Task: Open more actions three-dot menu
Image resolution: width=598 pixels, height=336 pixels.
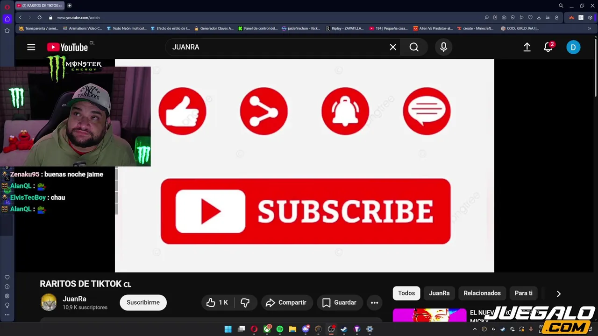Action: [375, 302]
